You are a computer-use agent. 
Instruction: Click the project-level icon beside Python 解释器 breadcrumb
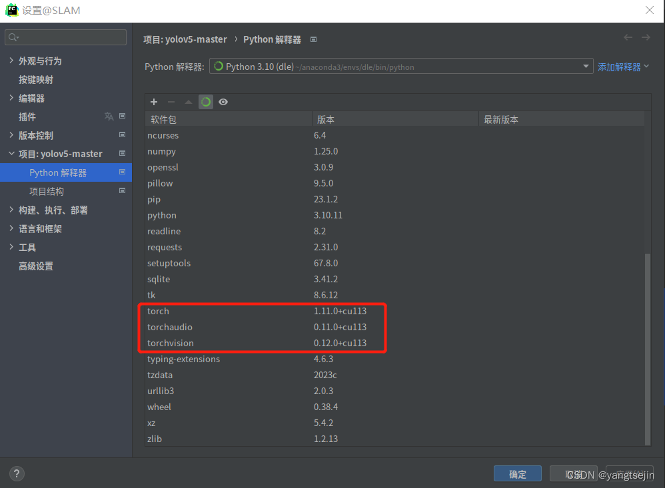coord(313,39)
